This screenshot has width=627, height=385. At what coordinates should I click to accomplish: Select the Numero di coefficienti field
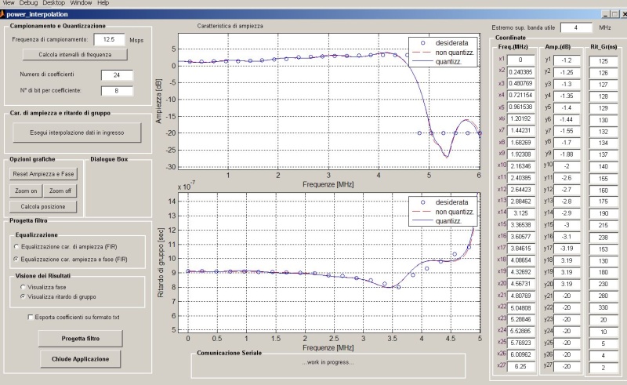116,74
